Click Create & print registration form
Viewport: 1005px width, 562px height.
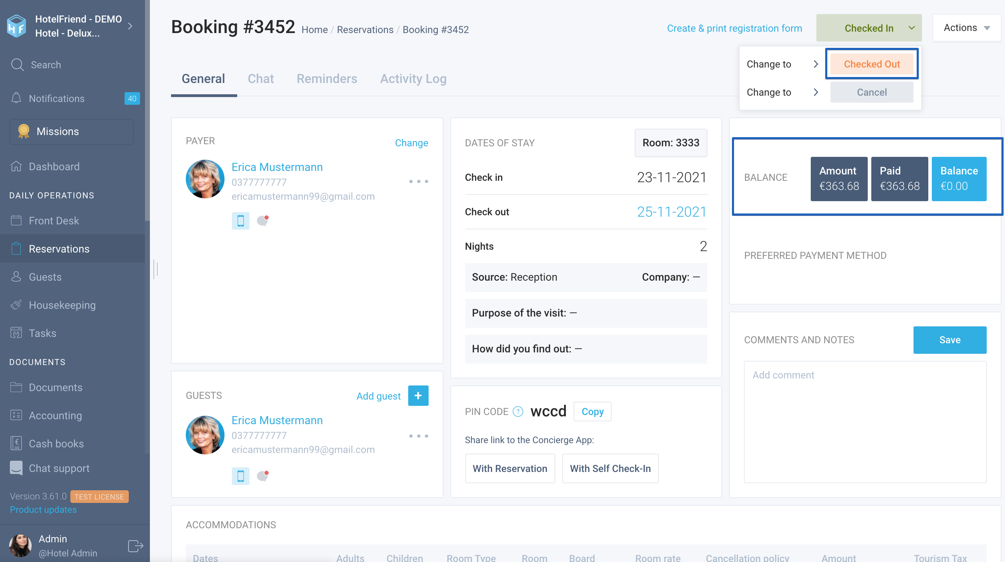tap(734, 28)
